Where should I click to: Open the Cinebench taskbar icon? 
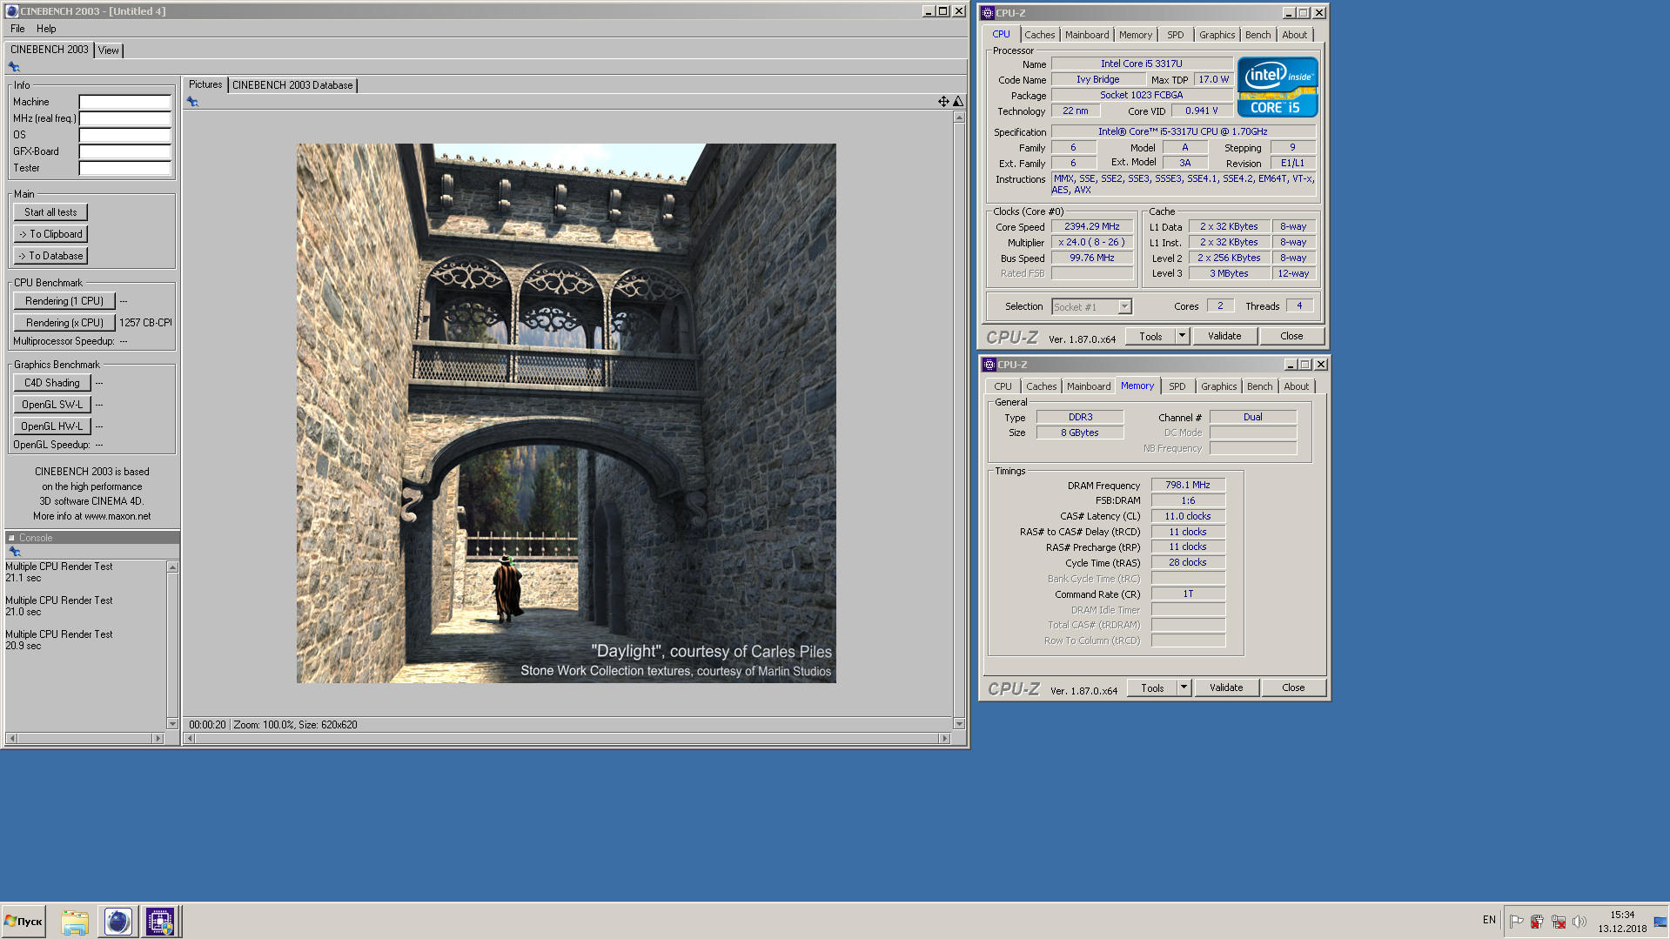coord(117,922)
